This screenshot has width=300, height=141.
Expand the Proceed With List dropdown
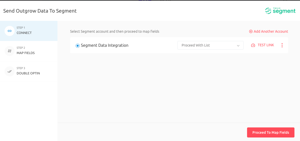pos(211,45)
